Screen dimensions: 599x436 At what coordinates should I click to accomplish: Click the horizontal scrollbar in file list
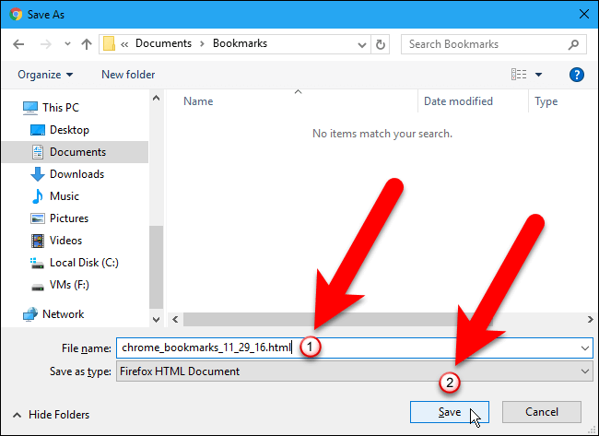pyautogui.click(x=383, y=319)
